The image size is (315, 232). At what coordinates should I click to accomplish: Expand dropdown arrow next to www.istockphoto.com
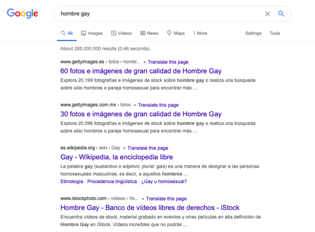pos(143,199)
